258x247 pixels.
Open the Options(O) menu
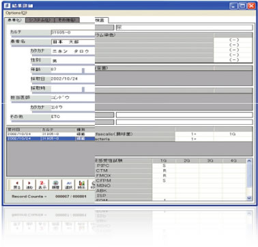click(x=16, y=13)
